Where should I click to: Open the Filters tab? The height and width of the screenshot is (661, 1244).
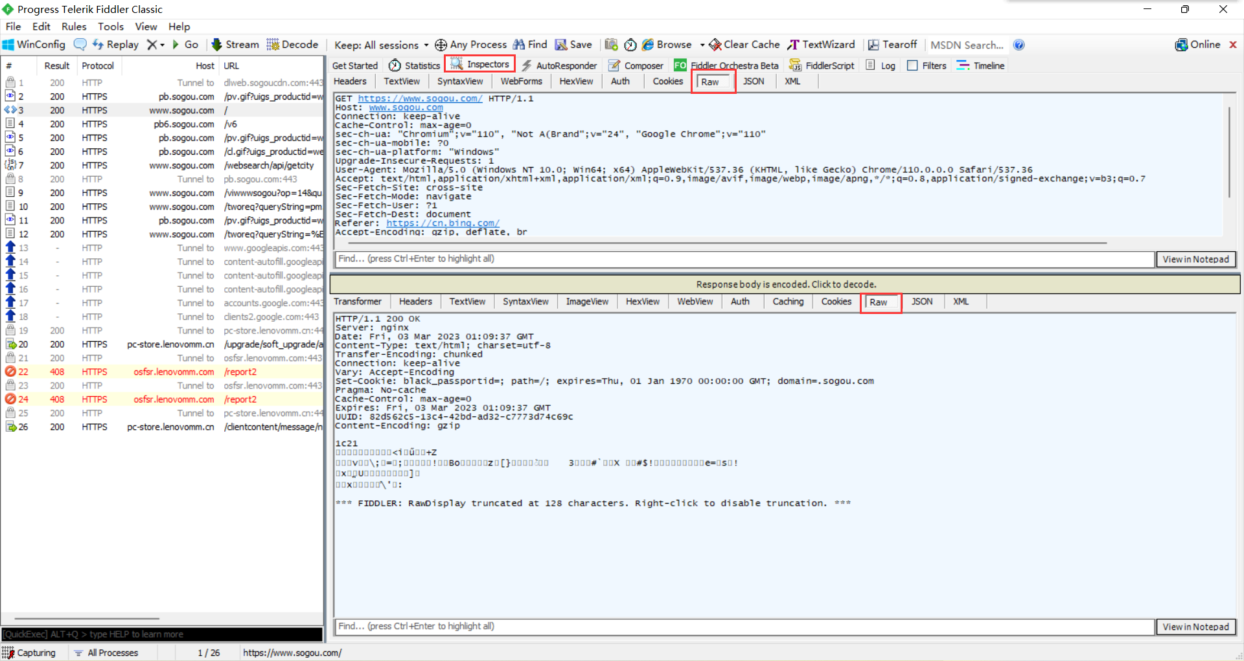(927, 65)
